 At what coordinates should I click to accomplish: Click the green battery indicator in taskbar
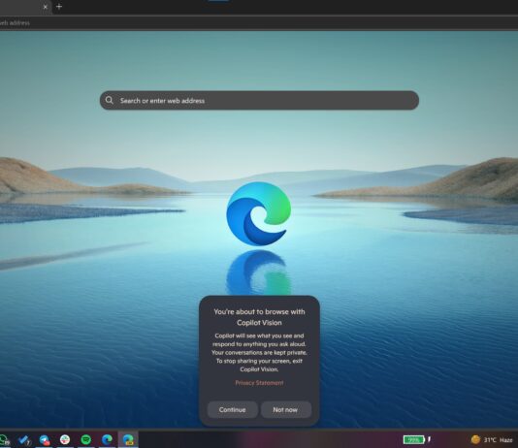click(x=414, y=439)
